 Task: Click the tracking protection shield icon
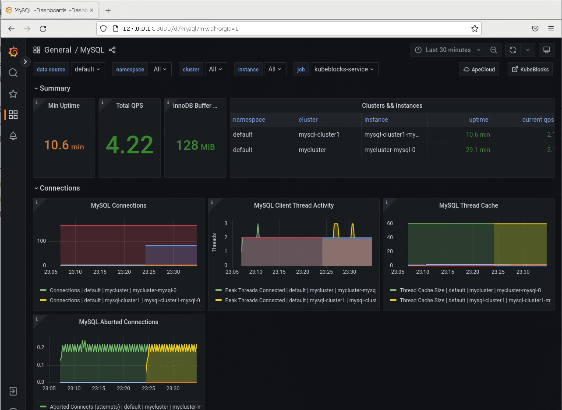tap(103, 28)
